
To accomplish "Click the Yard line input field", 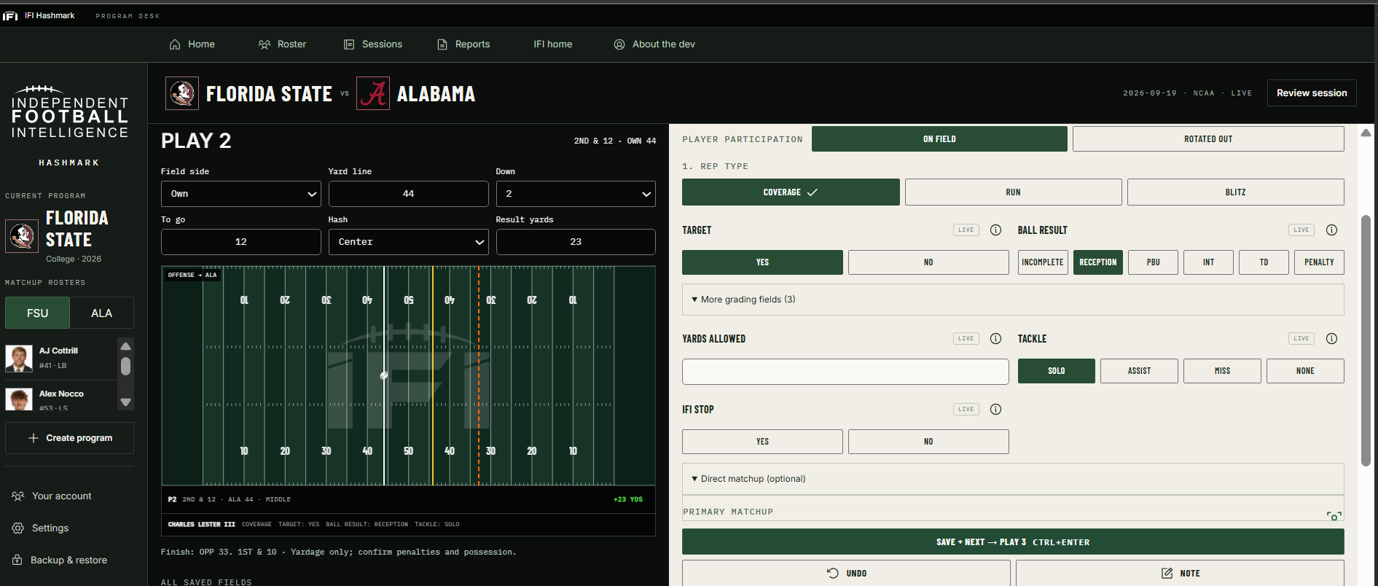I will coord(408,194).
